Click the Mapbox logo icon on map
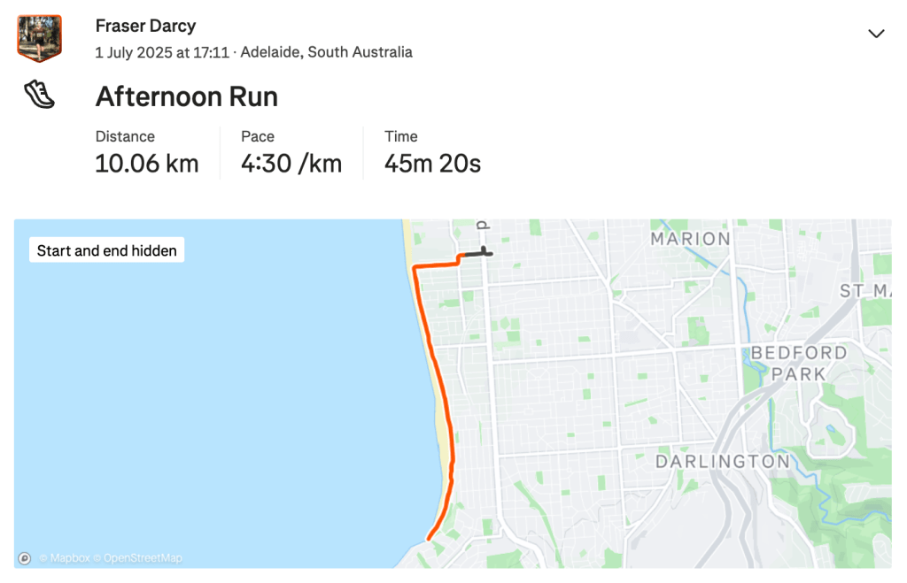The height and width of the screenshot is (583, 907). click(x=24, y=558)
